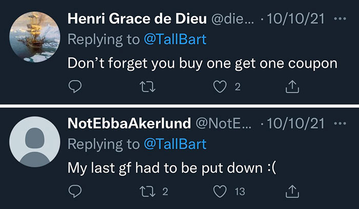Image resolution: width=359 pixels, height=209 pixels.
Task: Open Henri Grace de Dieu display name profile
Action: pyautogui.click(x=136, y=19)
